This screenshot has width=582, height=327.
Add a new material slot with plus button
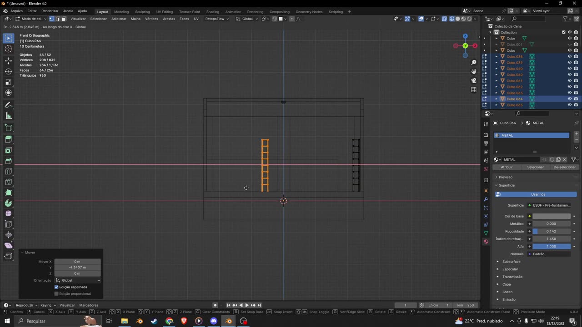coord(577,135)
